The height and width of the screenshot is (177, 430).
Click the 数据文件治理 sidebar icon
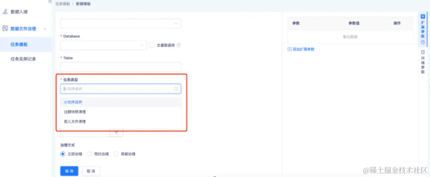[5, 29]
